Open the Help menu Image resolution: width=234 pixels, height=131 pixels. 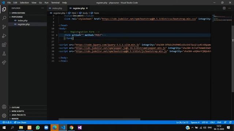click(x=64, y=3)
